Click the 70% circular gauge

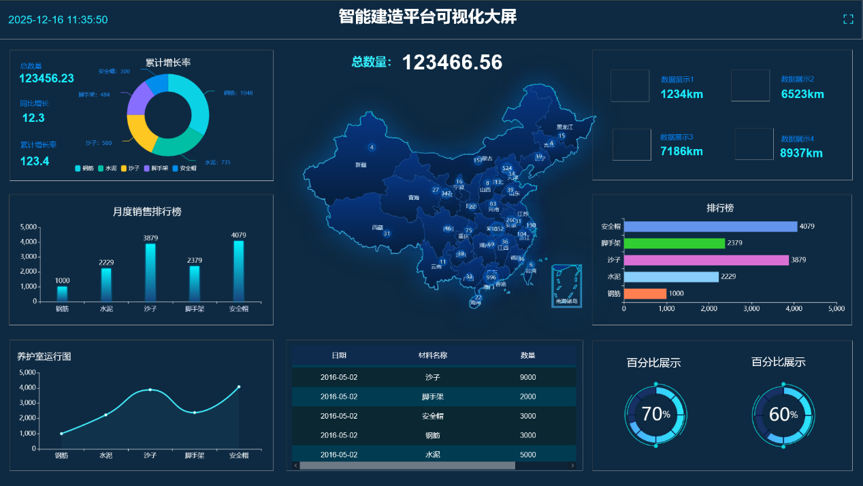(655, 414)
